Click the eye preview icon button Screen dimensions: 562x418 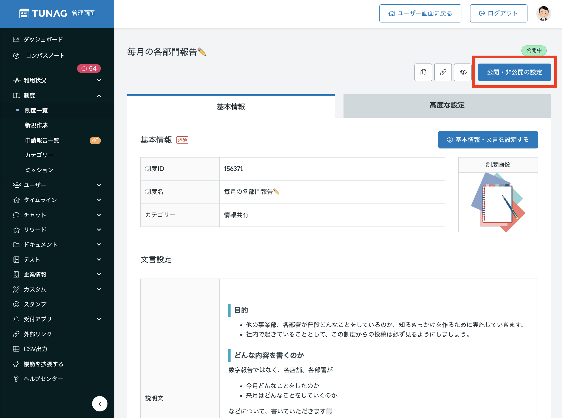click(x=463, y=72)
